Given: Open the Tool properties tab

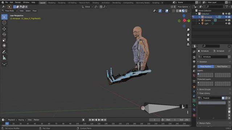Looking at the screenshot, I should (x=194, y=52).
